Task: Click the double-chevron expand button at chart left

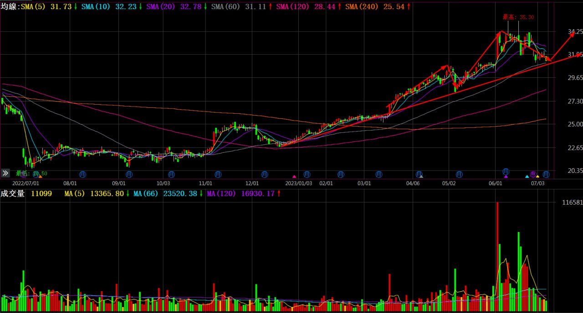Action: pos(5,173)
